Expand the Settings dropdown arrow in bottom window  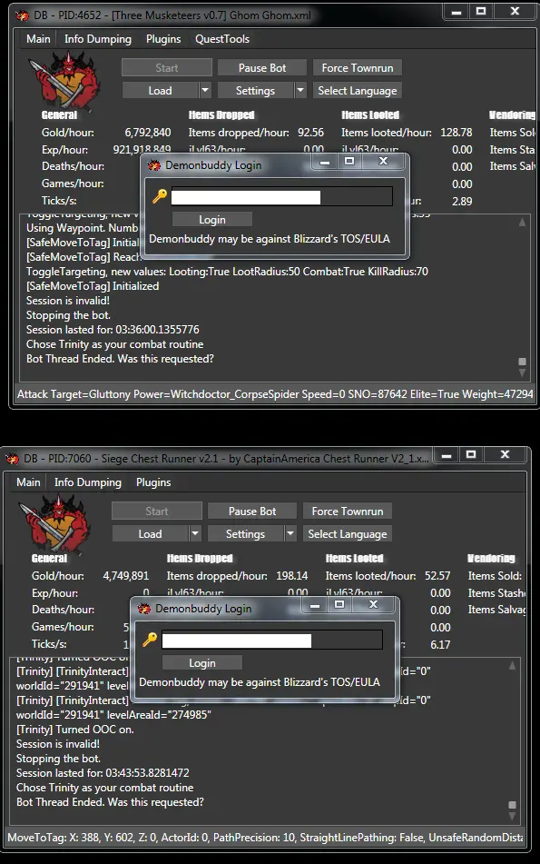click(x=290, y=534)
